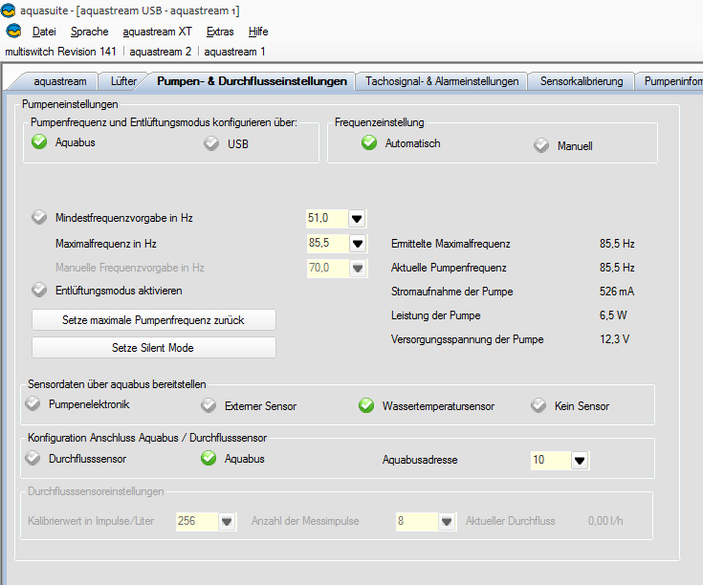Viewport: 703px width, 585px height.
Task: Select Pumpenelektronik sensor data source
Action: 77,404
